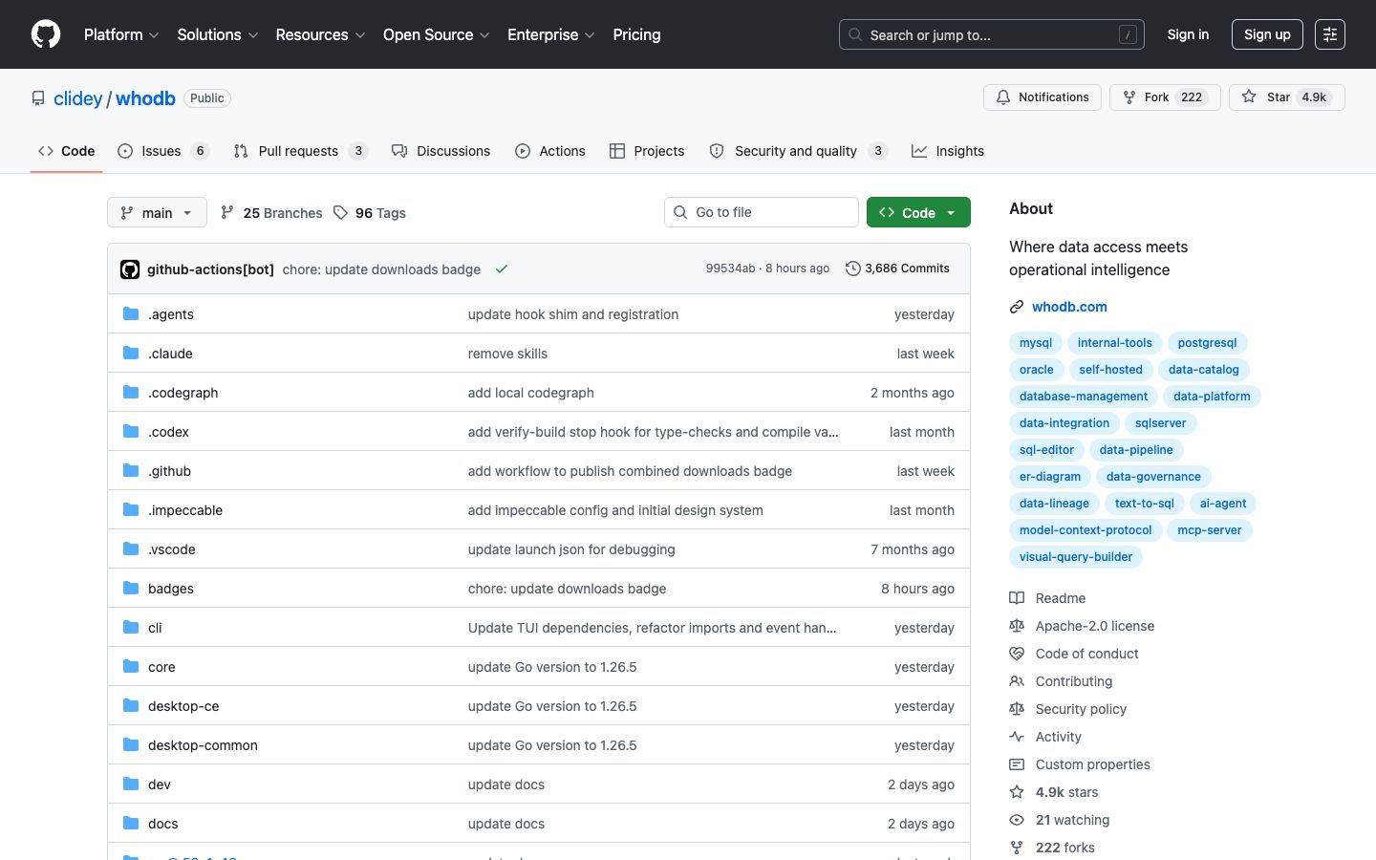The image size is (1376, 860).
Task: Open the Discussions tab
Action: pos(441,151)
